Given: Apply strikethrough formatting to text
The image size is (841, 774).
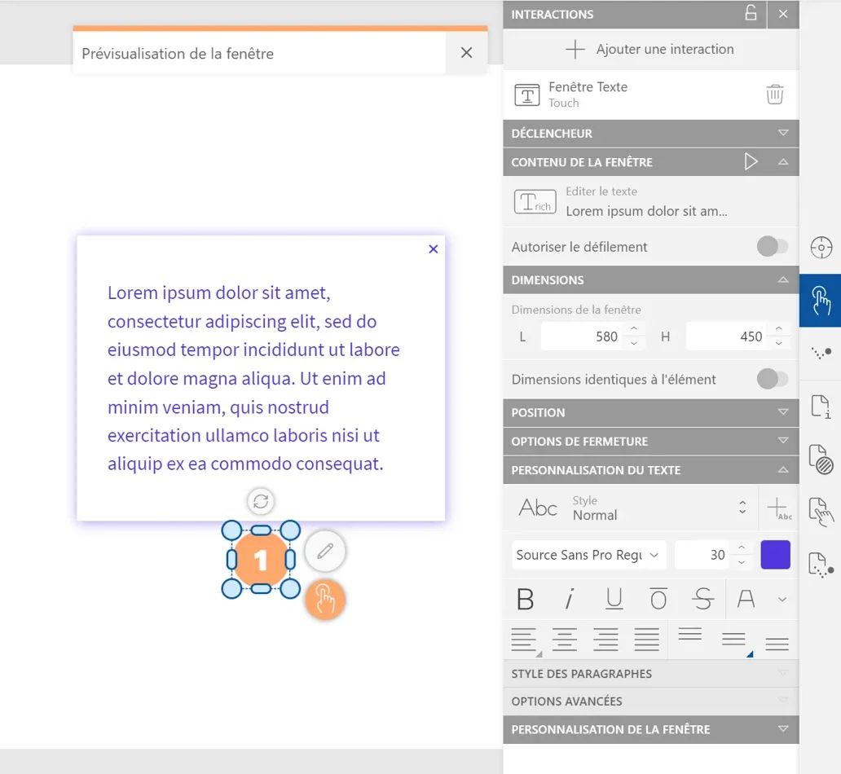Looking at the screenshot, I should [x=702, y=600].
